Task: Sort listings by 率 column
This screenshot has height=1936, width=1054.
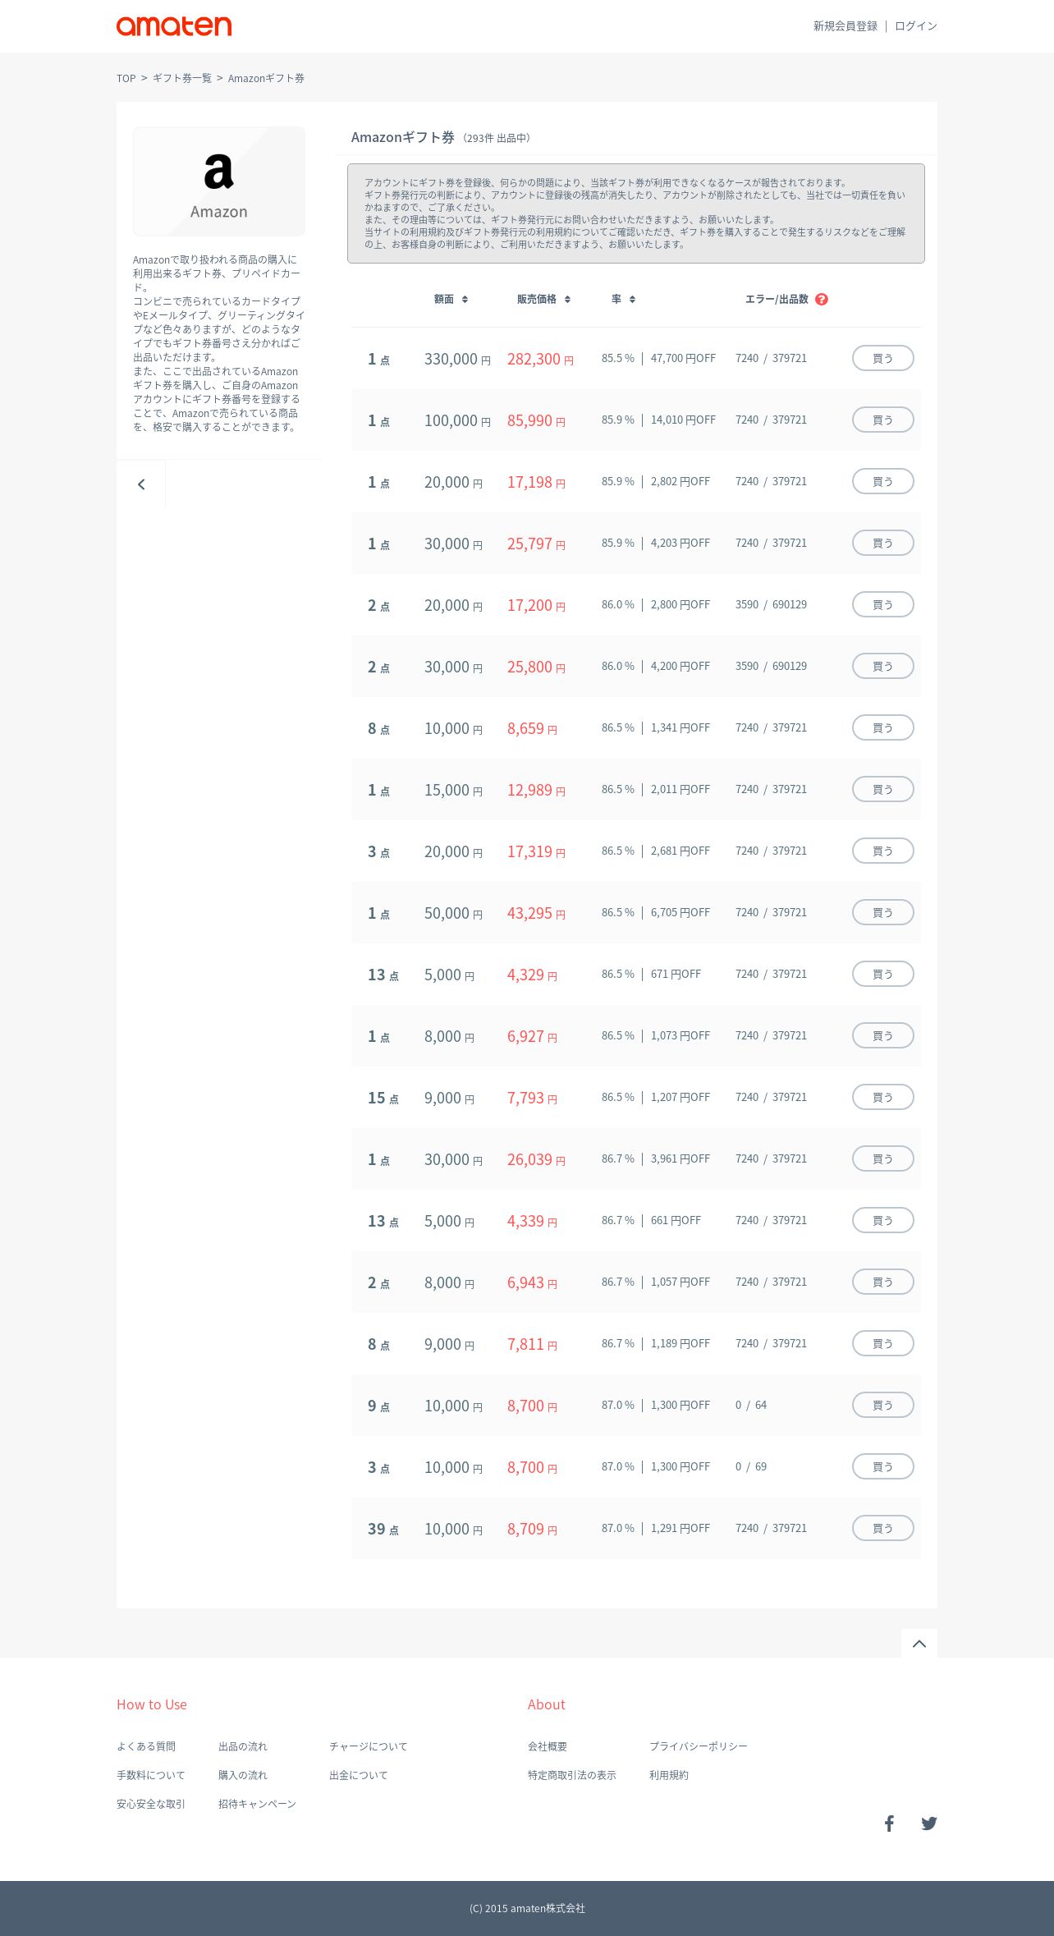Action: [623, 300]
